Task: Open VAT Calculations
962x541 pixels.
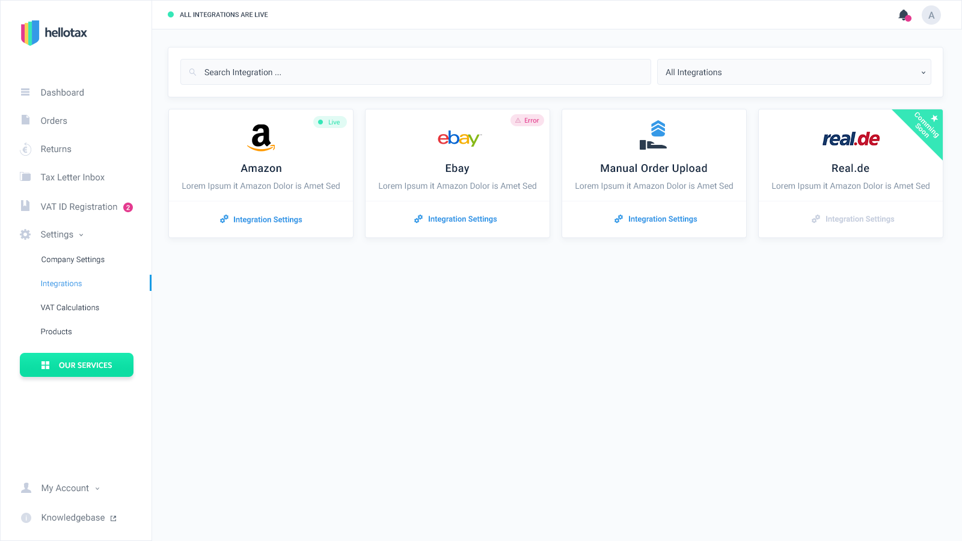Action: [x=70, y=308]
